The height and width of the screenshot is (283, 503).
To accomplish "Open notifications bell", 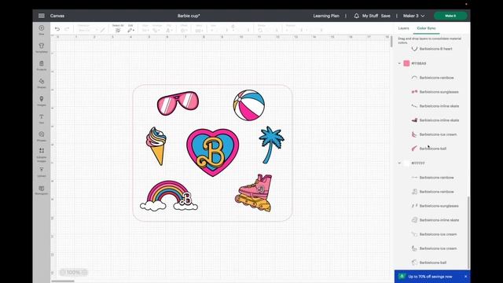I will point(356,16).
